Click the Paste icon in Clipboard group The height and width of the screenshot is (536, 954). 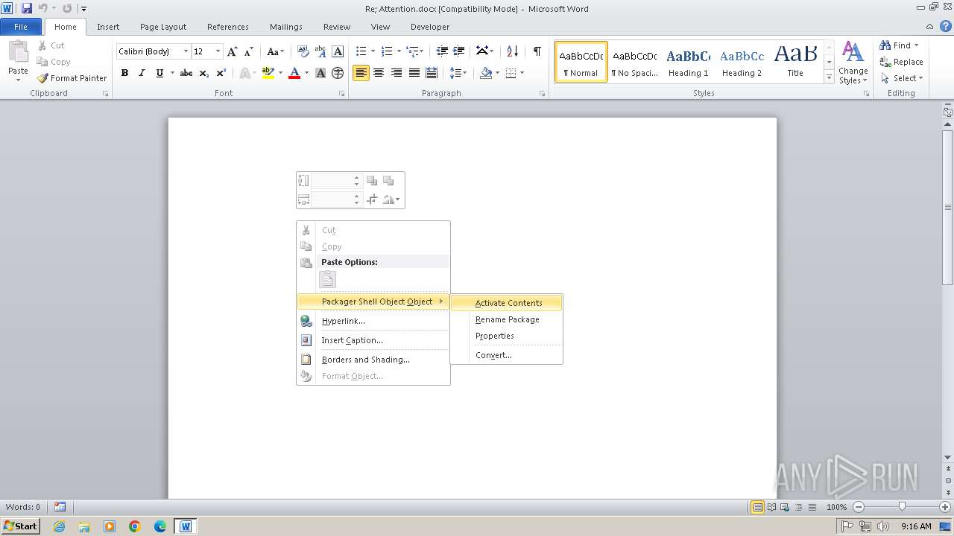(x=18, y=53)
